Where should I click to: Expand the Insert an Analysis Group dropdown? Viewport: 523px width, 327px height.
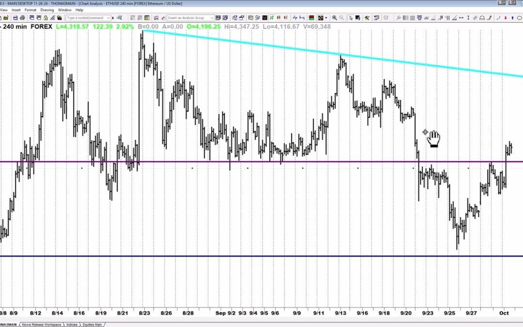(x=212, y=18)
